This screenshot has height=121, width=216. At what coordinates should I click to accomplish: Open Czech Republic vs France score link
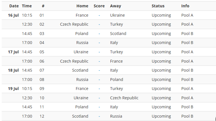(99, 61)
